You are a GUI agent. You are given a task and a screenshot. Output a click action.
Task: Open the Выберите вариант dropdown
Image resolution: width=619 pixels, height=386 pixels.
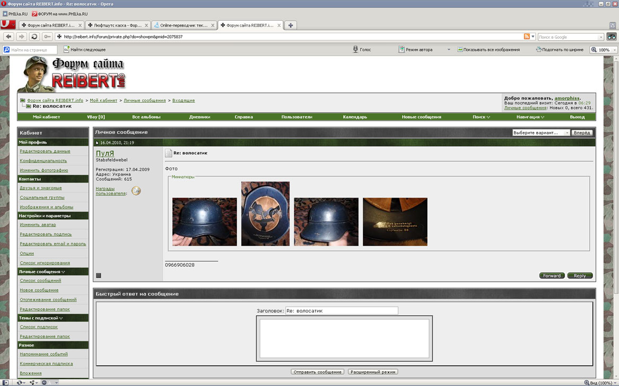pyautogui.click(x=541, y=133)
